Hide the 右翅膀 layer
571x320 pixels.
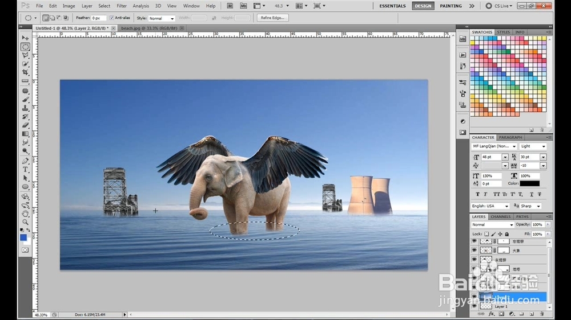474,241
